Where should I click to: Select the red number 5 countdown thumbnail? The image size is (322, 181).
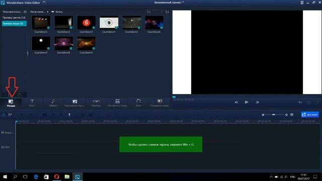click(86, 23)
